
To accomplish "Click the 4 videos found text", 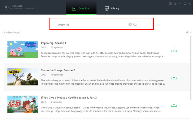I will pyautogui.click(x=12, y=32).
